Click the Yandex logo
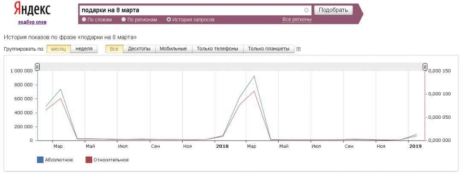The image size is (461, 175). tap(32, 9)
